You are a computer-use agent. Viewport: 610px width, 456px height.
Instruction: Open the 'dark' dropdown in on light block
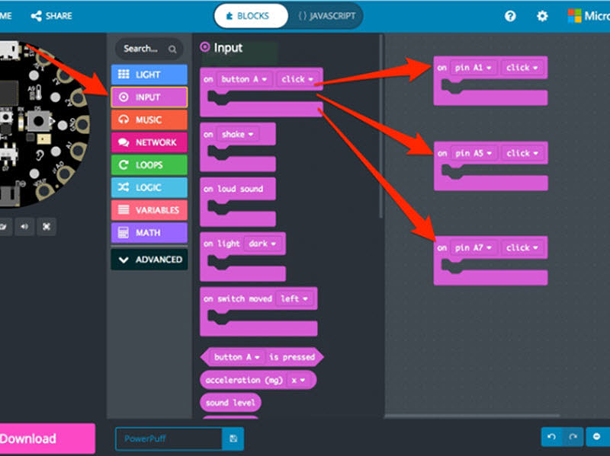[x=264, y=244]
